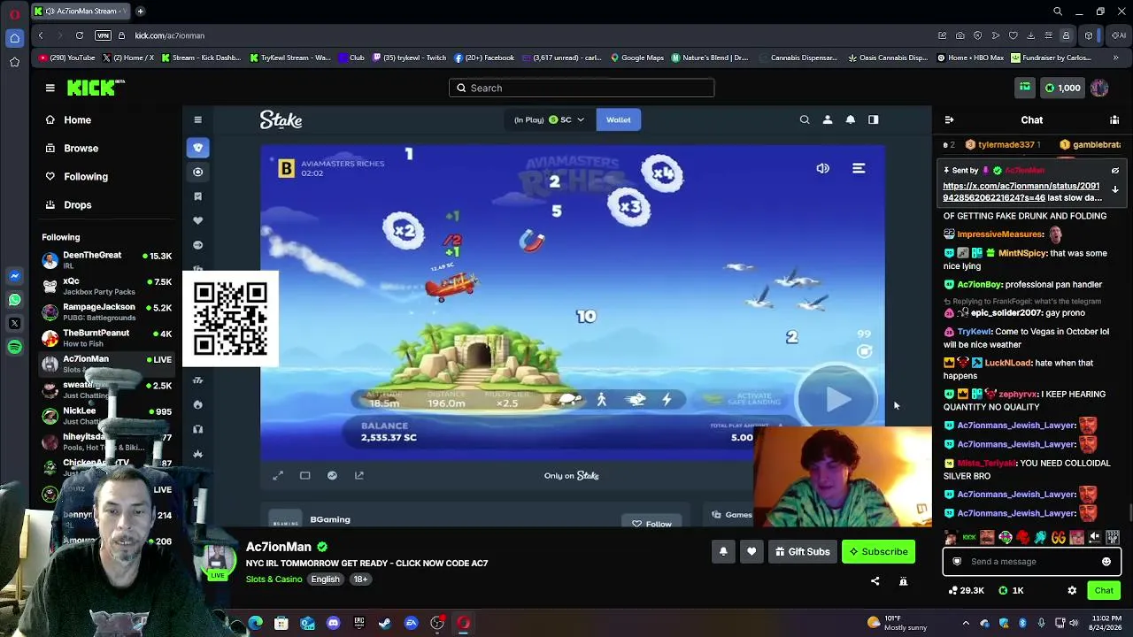This screenshot has width=1133, height=637.
Task: Open the Home / X bookmark
Action: (128, 58)
